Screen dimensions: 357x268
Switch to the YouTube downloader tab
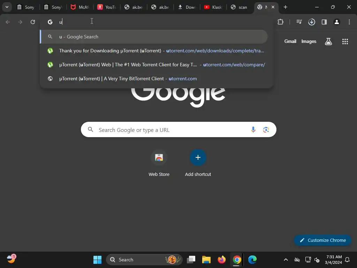tap(106, 7)
